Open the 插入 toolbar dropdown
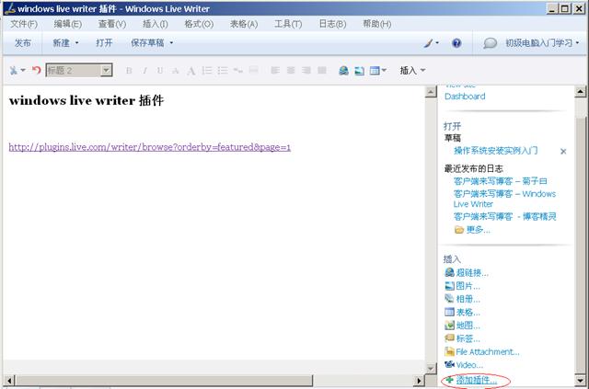589x389 pixels. 412,70
